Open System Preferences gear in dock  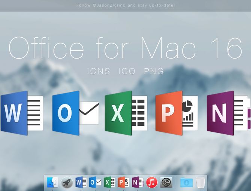pyautogui.click(x=166, y=182)
